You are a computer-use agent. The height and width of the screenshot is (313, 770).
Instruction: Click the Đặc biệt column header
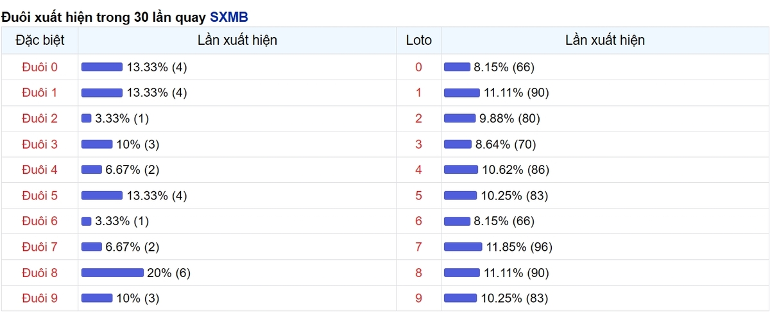tap(40, 40)
